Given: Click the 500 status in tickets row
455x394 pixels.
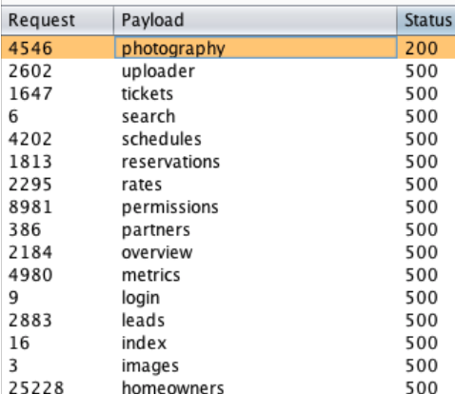Looking at the screenshot, I should pos(422,94).
